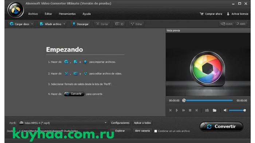Click the preview aperture image
Screen dimensions: 255x143
coord(208,69)
